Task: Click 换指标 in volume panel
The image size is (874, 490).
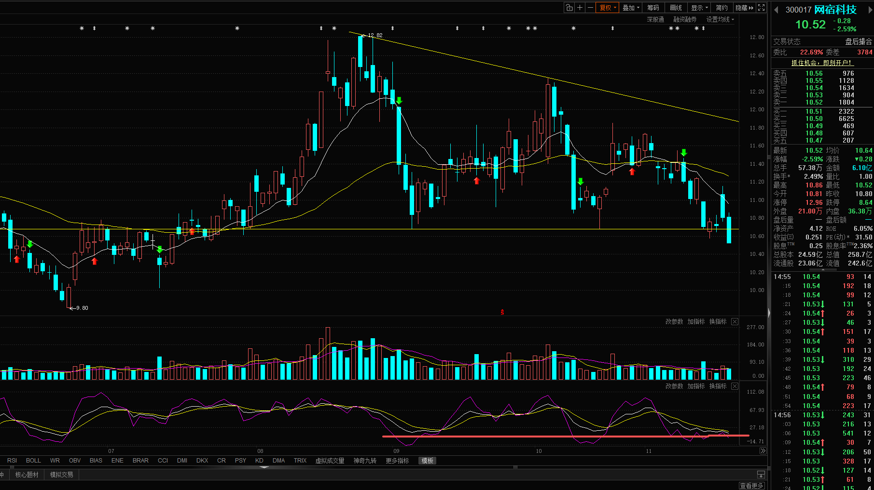Action: [718, 322]
